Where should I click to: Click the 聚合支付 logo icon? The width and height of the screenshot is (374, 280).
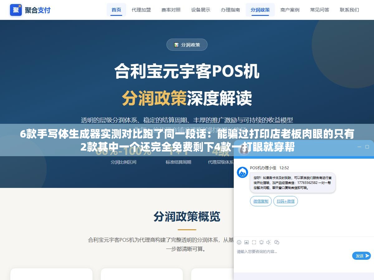pyautogui.click(x=16, y=10)
